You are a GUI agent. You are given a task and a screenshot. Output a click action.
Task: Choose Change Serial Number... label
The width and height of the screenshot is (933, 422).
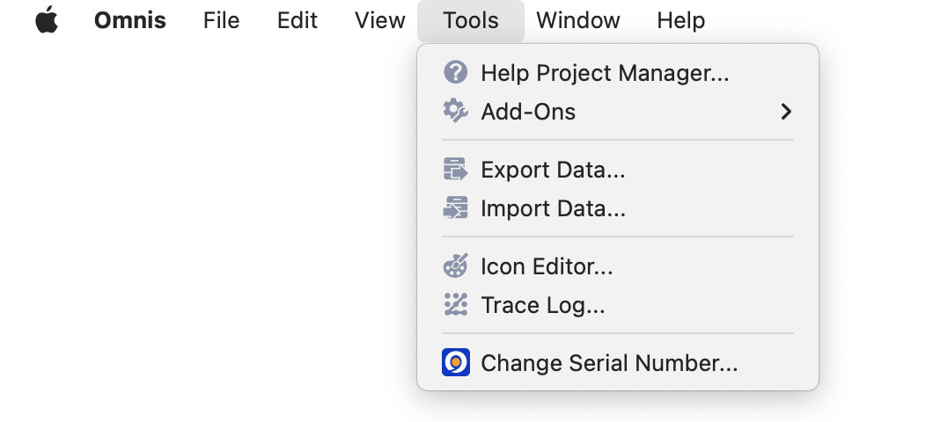pos(609,363)
